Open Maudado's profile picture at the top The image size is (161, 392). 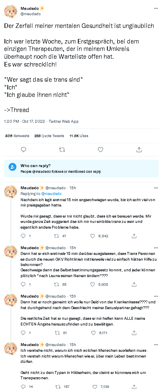[x=11, y=11]
